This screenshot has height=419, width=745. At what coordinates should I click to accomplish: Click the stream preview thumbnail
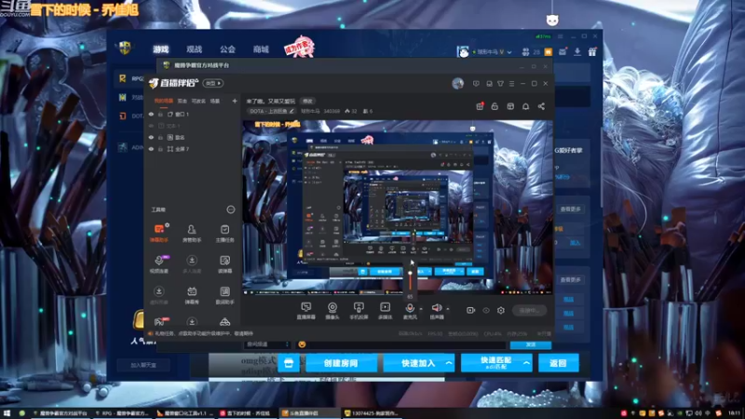coord(398,207)
